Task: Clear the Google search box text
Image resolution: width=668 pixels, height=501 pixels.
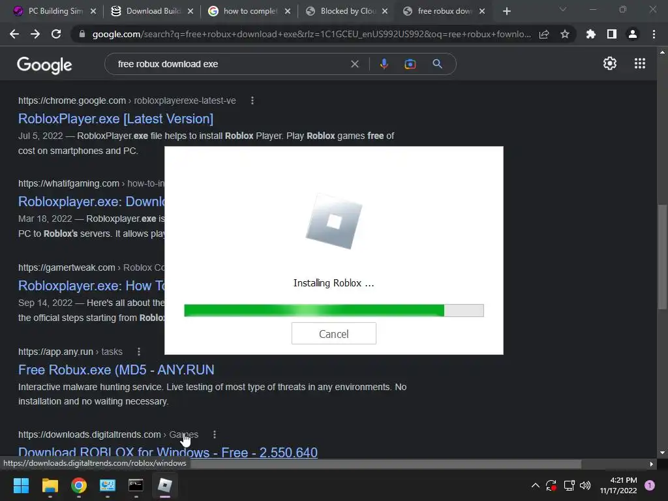Action: point(354,64)
